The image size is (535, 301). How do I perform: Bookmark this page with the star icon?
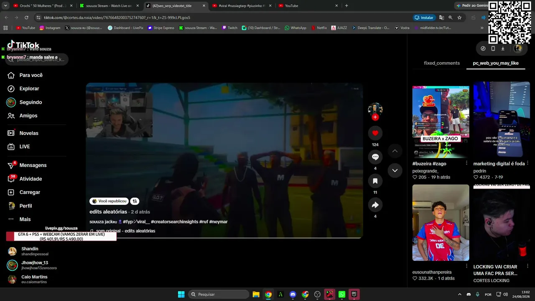point(459,18)
